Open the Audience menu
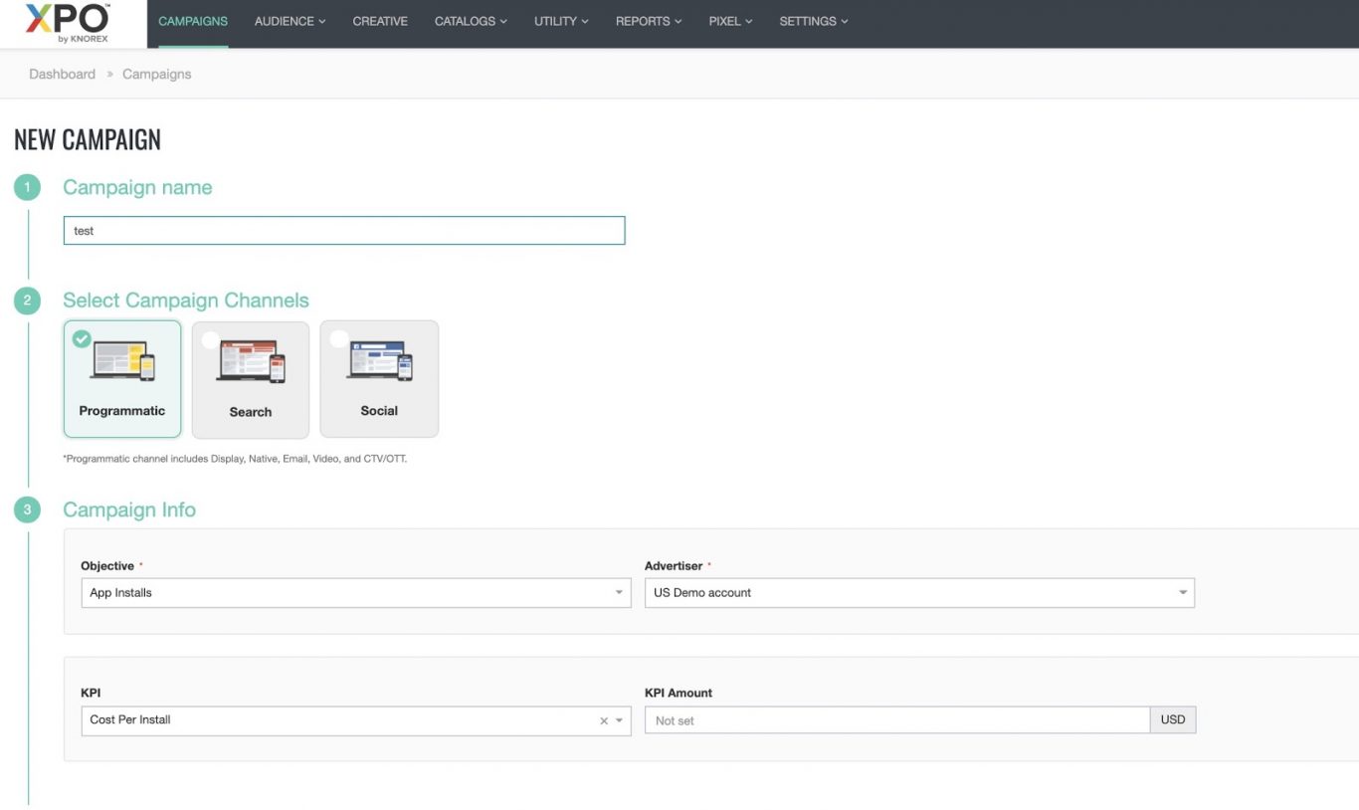The image size is (1359, 810). [289, 21]
